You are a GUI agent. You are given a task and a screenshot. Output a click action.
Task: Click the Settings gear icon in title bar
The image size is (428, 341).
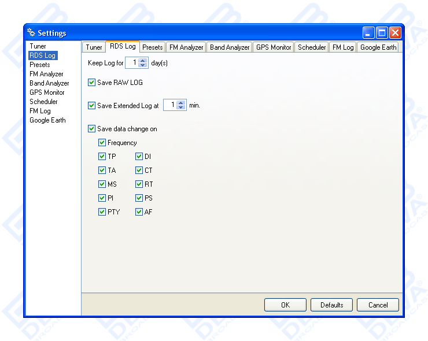[31, 33]
